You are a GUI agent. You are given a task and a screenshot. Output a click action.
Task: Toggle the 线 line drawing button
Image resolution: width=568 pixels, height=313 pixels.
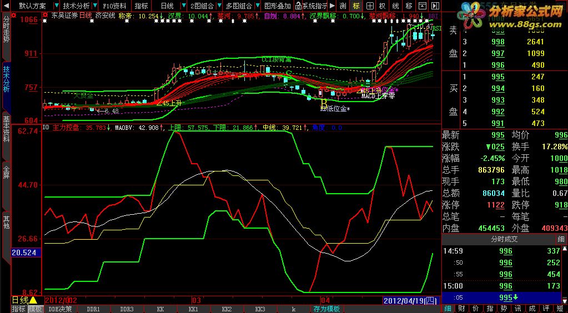(x=395, y=6)
